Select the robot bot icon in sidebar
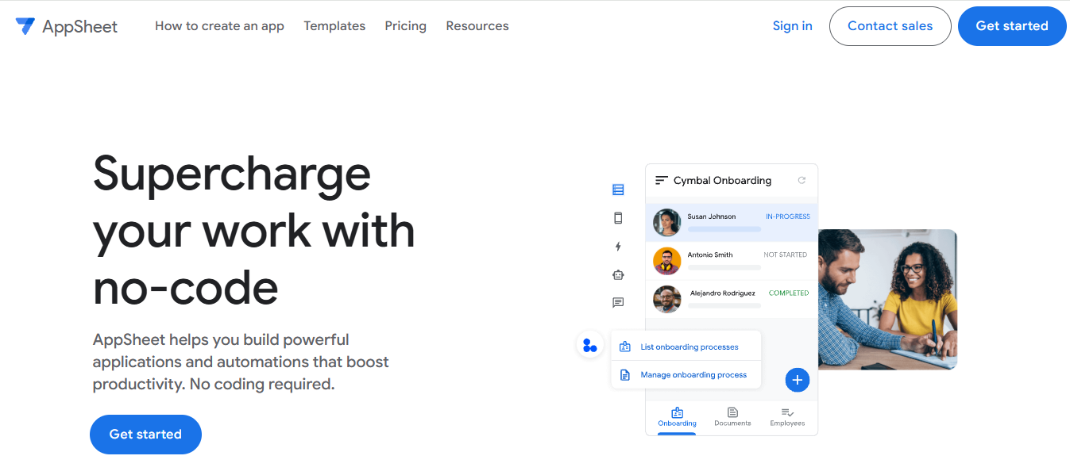This screenshot has height=475, width=1070. pyautogui.click(x=618, y=274)
